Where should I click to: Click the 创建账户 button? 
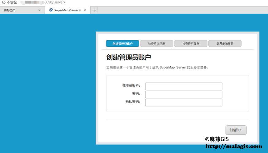(x=236, y=130)
